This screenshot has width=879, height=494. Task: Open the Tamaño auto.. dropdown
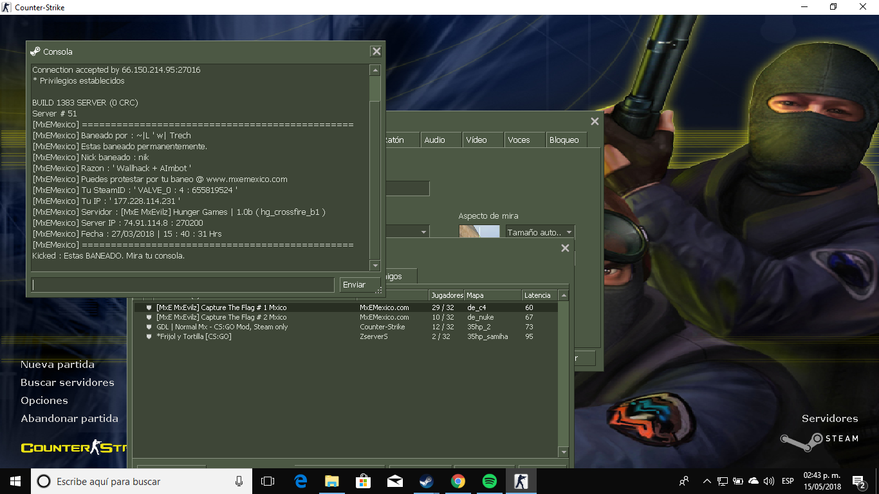pyautogui.click(x=539, y=232)
